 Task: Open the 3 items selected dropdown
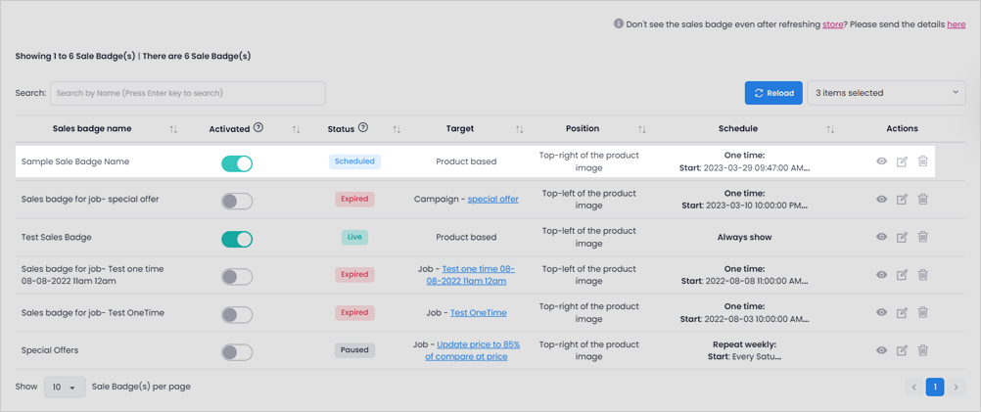(887, 93)
